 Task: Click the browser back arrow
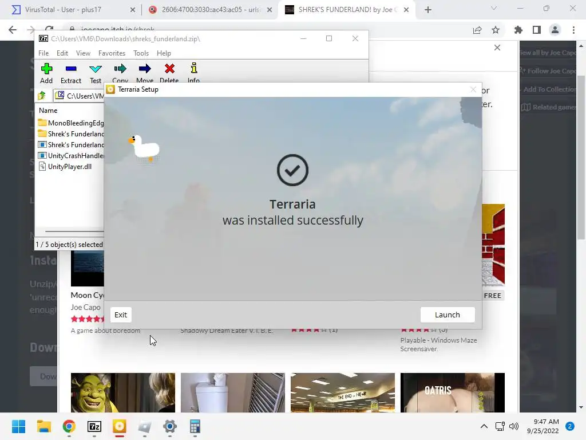tap(13, 30)
